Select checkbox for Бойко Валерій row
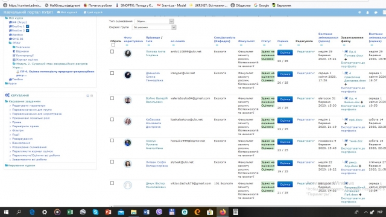The height and width of the screenshot is (217, 386). [112, 98]
